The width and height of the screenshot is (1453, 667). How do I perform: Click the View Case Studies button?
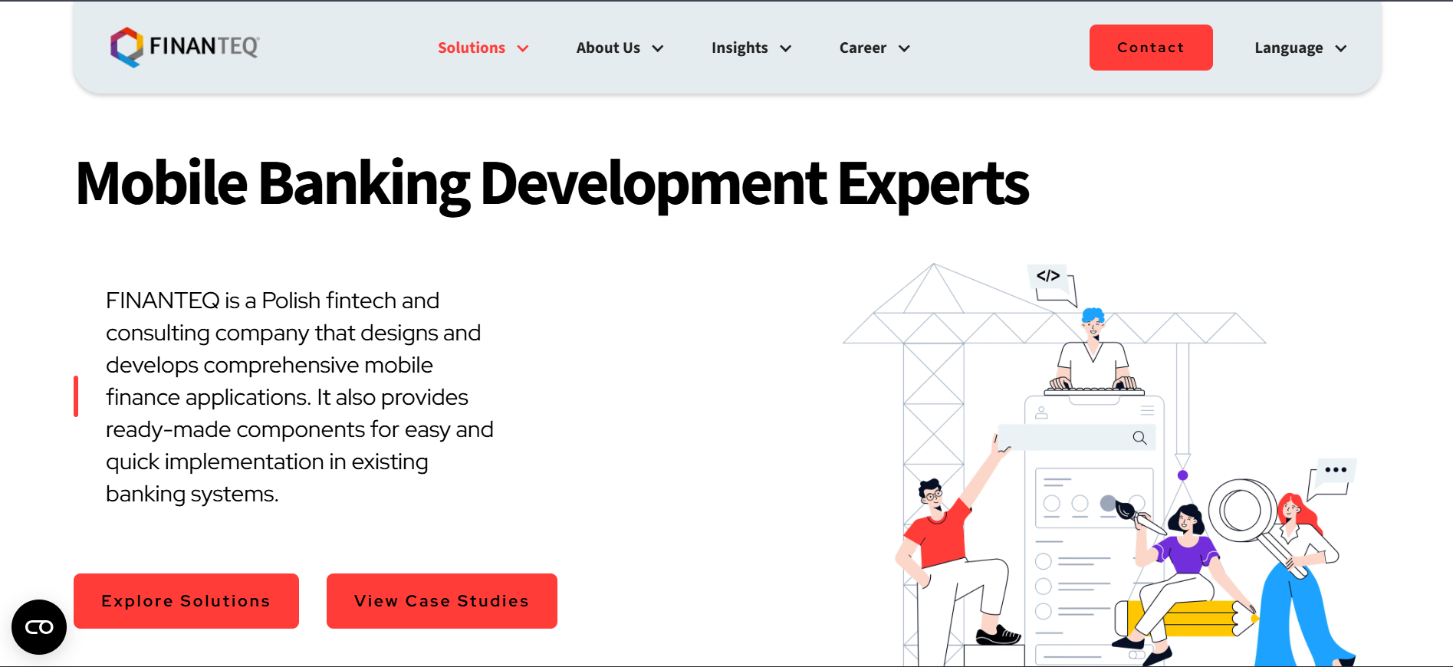click(442, 601)
